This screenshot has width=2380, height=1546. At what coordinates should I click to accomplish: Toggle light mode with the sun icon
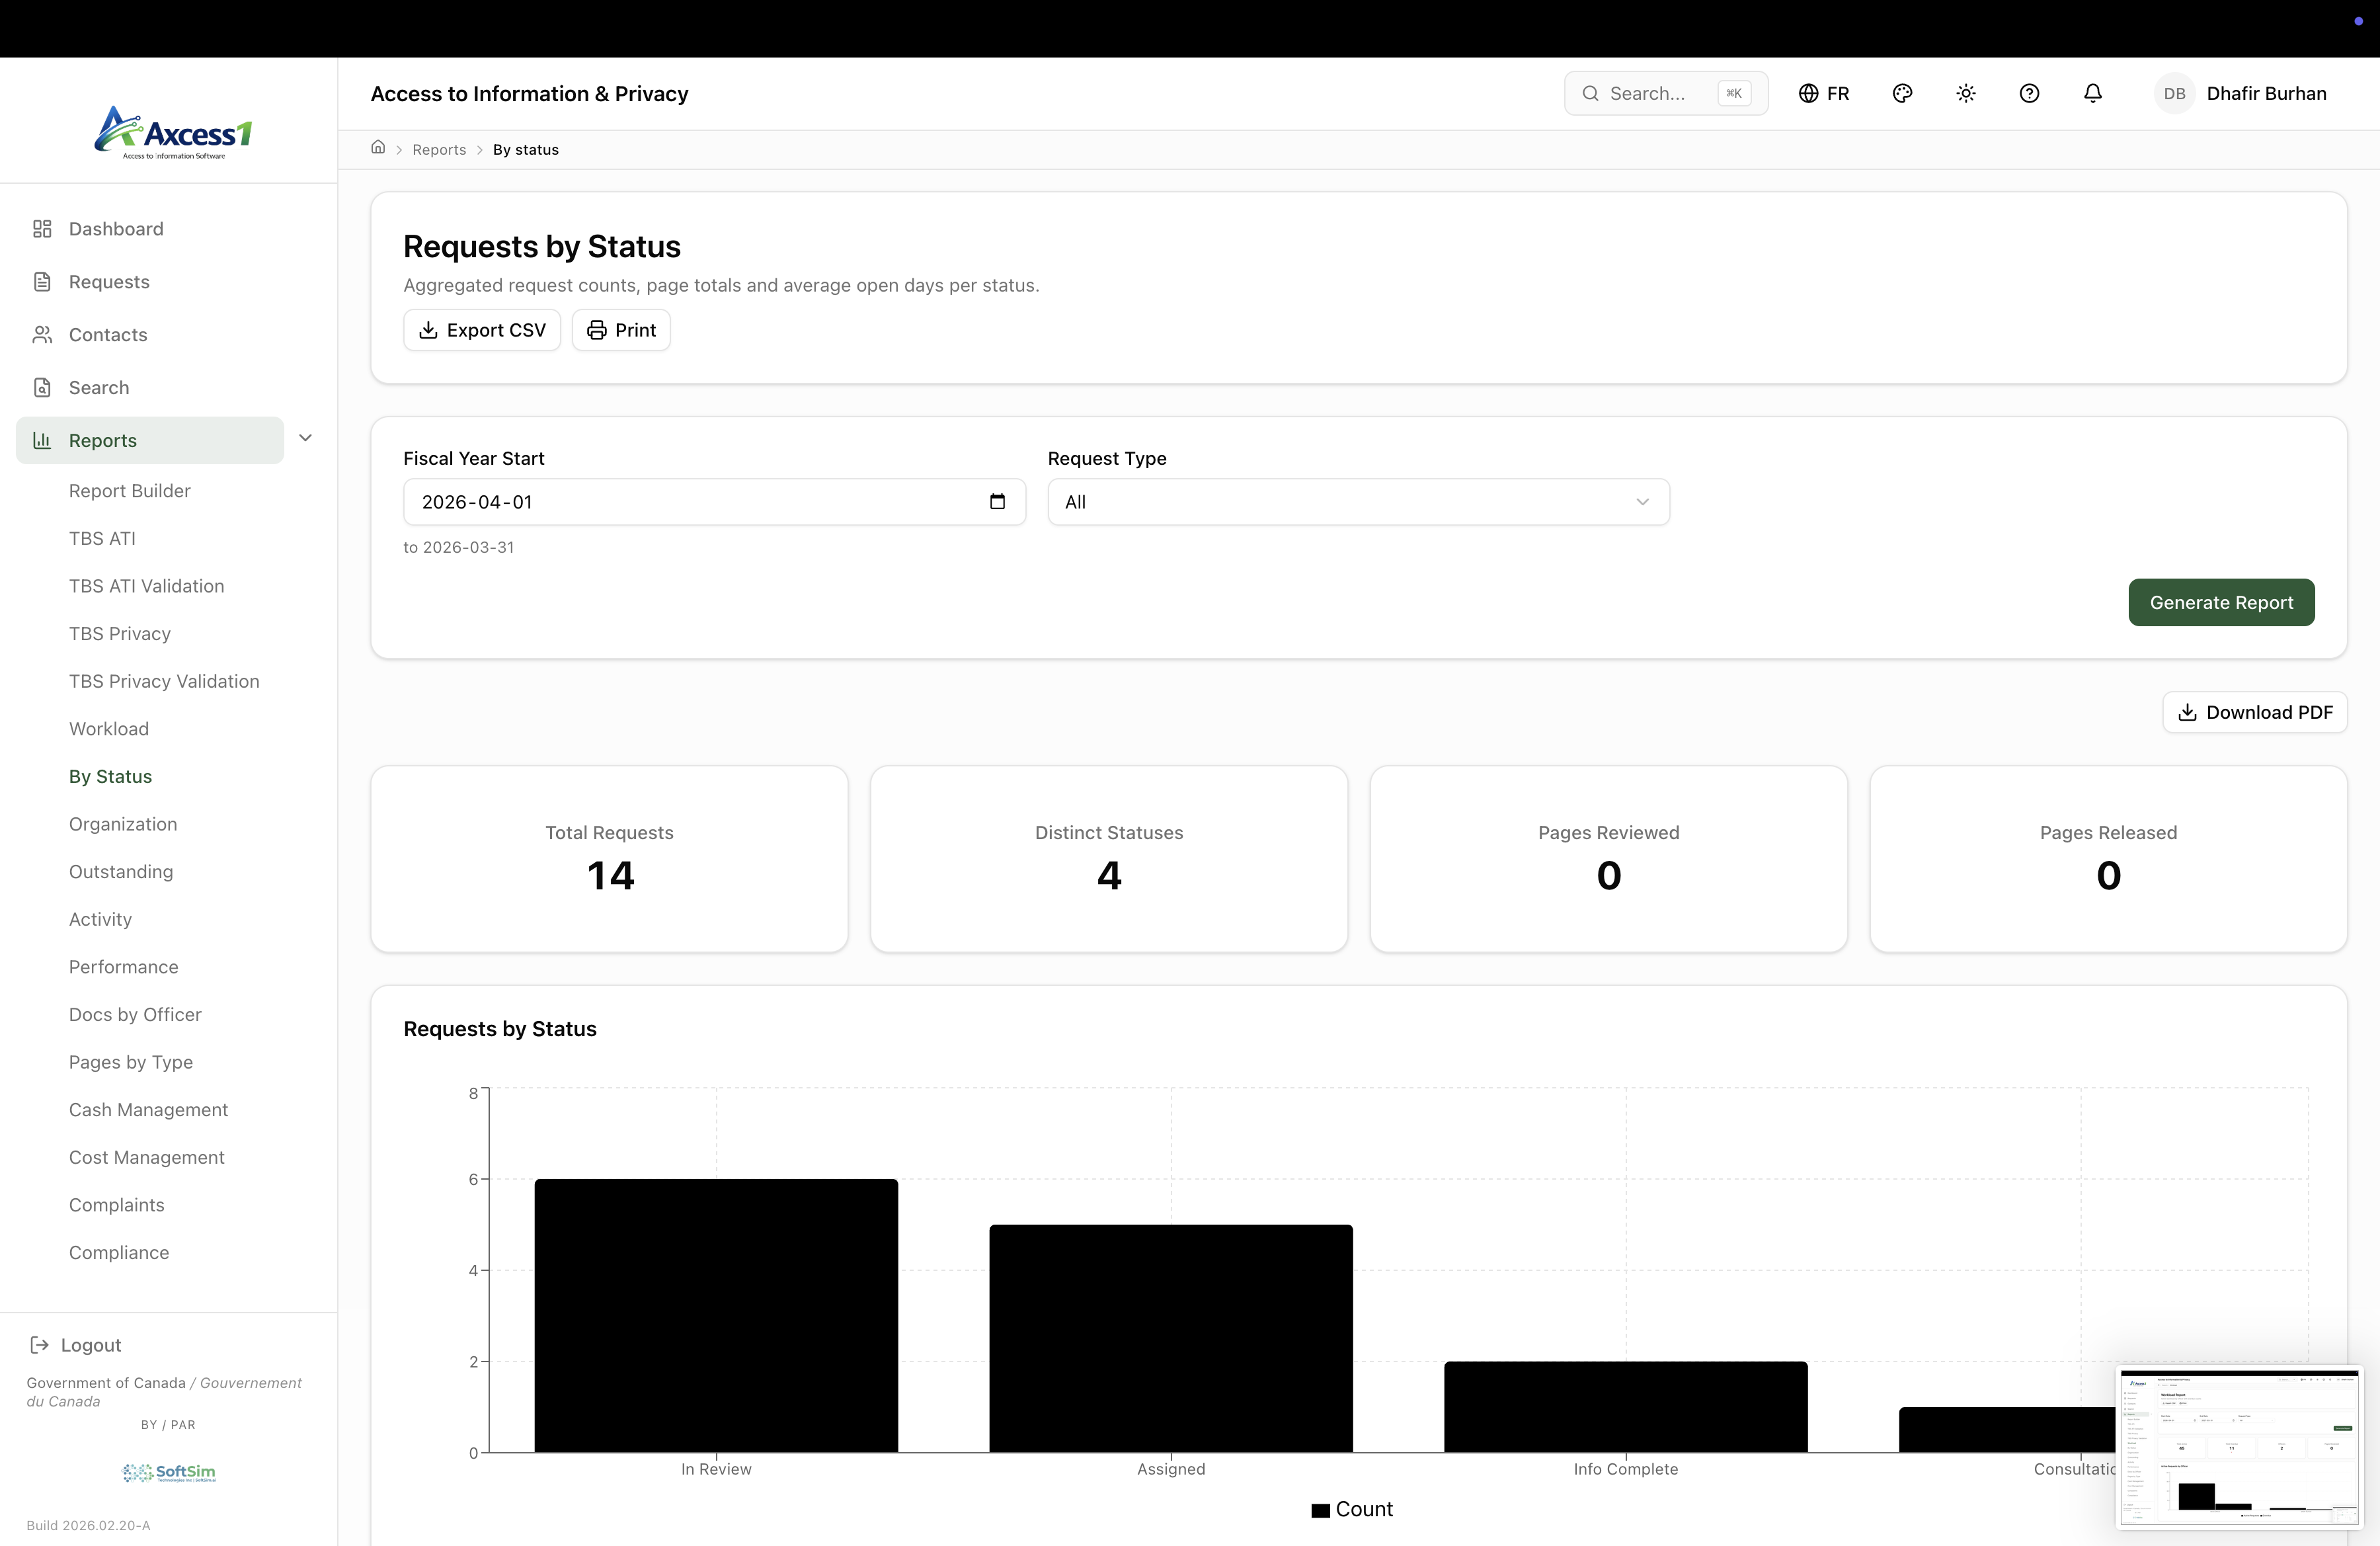click(1965, 93)
